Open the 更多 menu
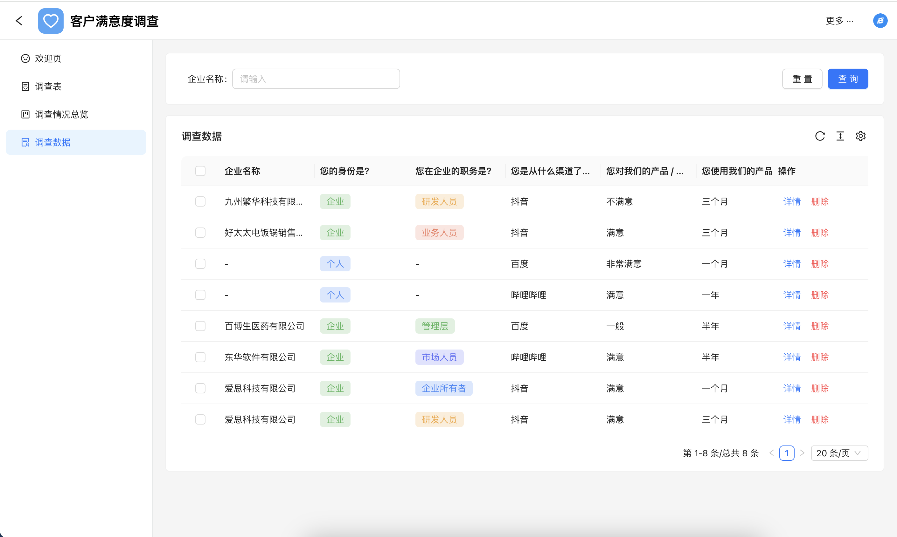This screenshot has height=537, width=897. (839, 21)
